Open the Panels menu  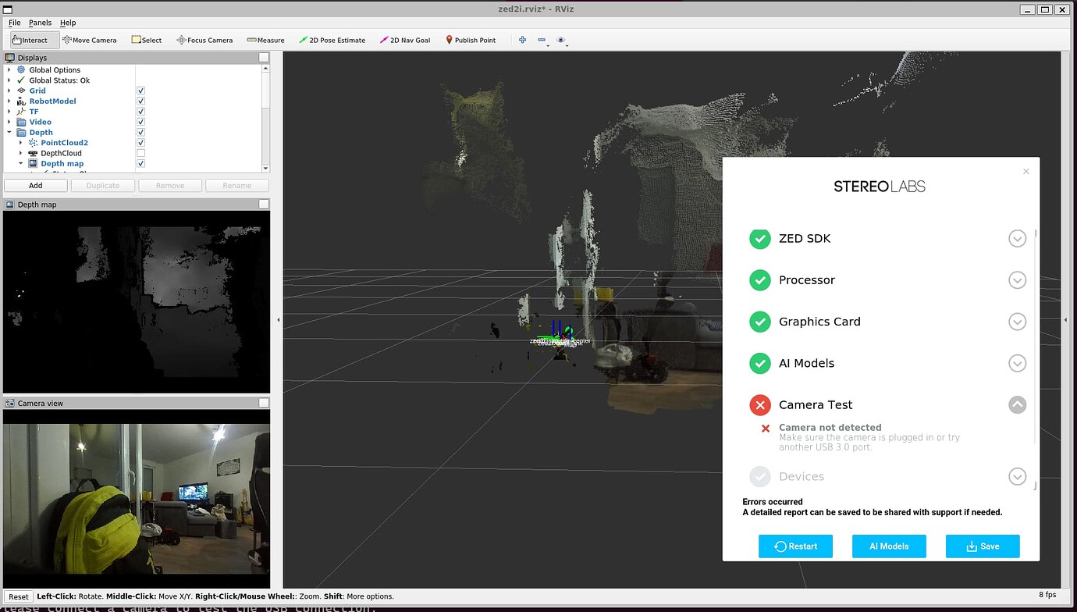[x=40, y=23]
